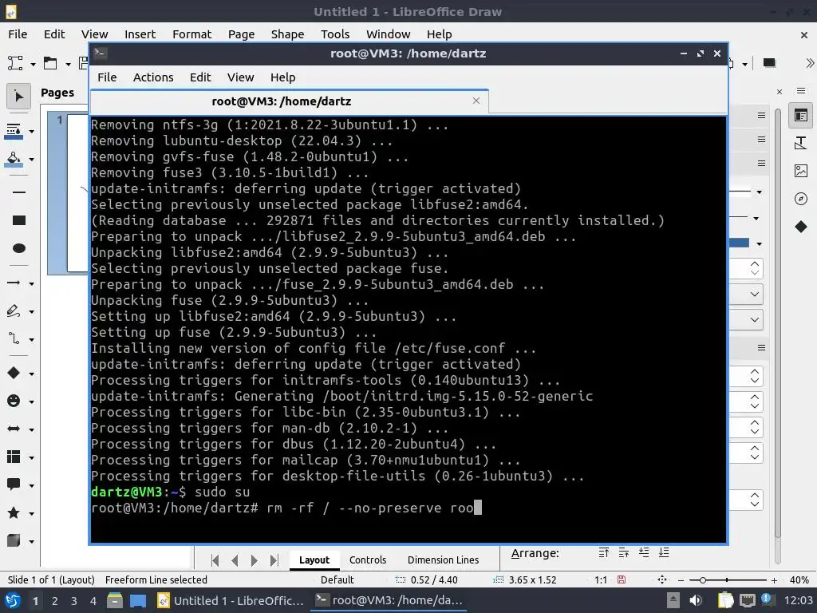Screen dimensions: 817x613
Task: Pick the 3D Objects cube tool
Action: [14, 540]
